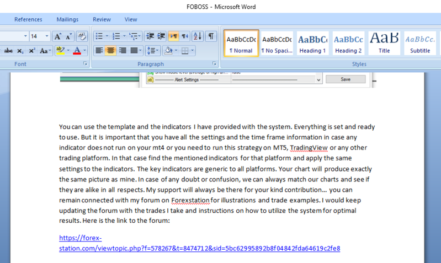Image resolution: width=441 pixels, height=263 pixels.
Task: Apply strikethrough formatting
Action: (8, 51)
